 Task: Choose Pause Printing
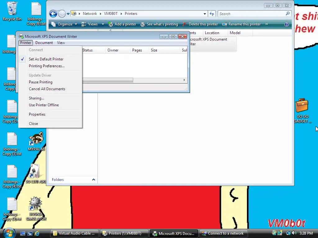(x=50, y=82)
